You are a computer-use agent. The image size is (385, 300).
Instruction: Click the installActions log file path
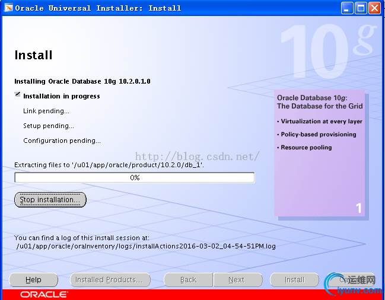(x=146, y=246)
